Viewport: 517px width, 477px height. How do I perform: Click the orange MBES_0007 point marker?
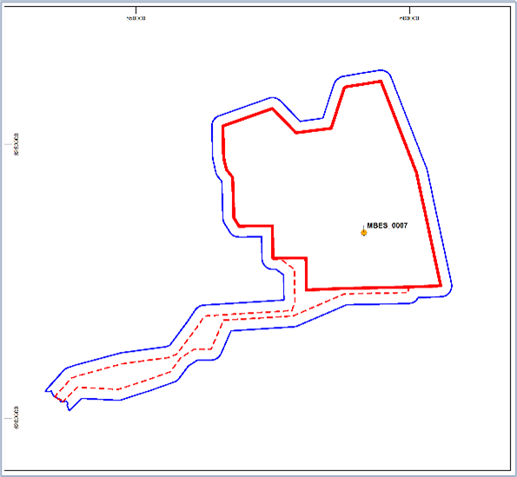point(364,233)
